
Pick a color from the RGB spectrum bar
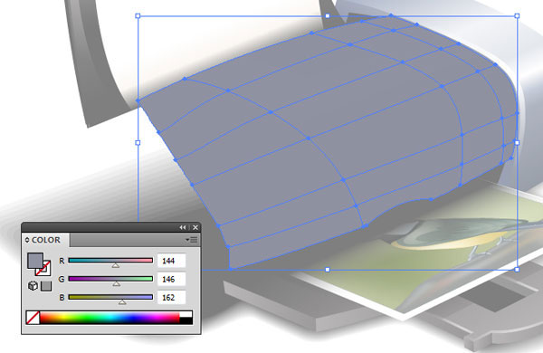[110, 318]
